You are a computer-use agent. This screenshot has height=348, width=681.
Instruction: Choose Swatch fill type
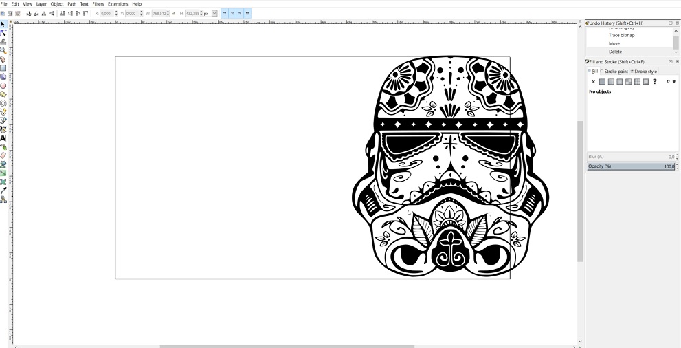pyautogui.click(x=646, y=81)
